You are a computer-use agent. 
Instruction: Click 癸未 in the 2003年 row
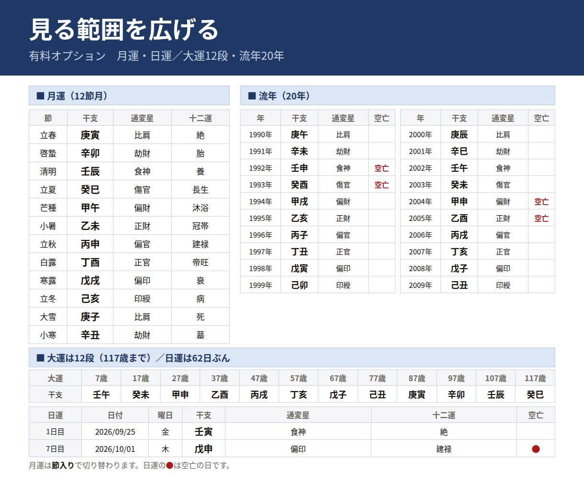click(x=460, y=185)
